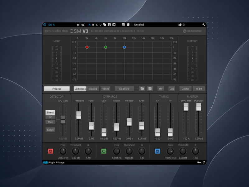
Task: Switch to Compress mode
Action: coord(80,89)
